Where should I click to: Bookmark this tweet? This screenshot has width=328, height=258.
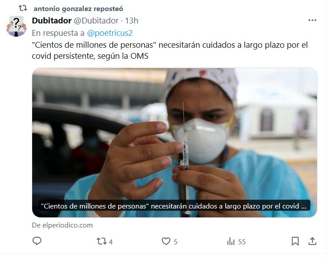[x=295, y=242]
